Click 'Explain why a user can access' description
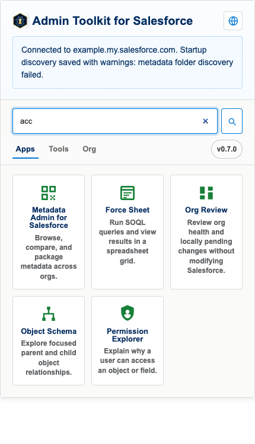Viewport: 255px width, 444px height. click(128, 361)
